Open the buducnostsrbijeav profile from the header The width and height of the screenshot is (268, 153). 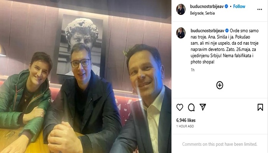[207, 7]
